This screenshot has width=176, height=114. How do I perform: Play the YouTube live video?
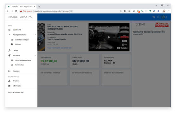[109, 37]
